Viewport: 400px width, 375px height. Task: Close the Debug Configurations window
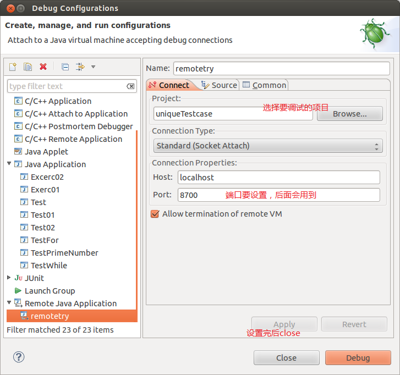click(x=10, y=8)
